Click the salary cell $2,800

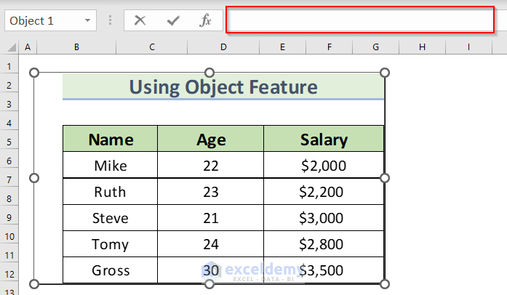[324, 244]
